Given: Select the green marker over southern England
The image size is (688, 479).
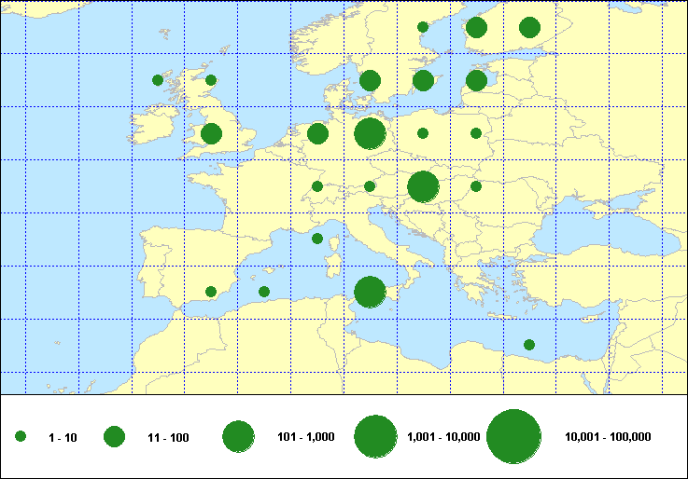Looking at the screenshot, I should tap(211, 133).
